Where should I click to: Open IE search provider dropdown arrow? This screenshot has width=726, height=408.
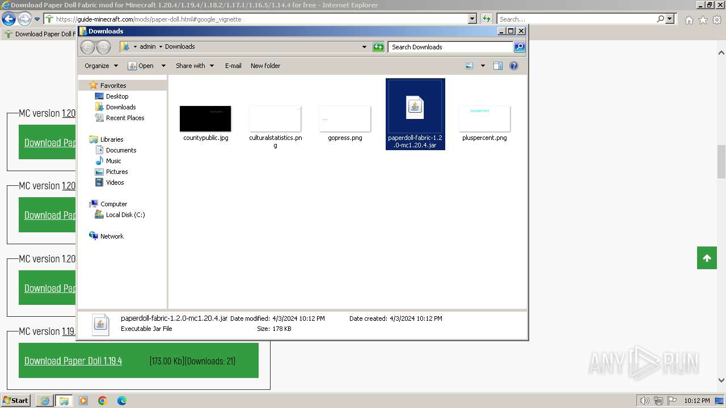point(670,19)
